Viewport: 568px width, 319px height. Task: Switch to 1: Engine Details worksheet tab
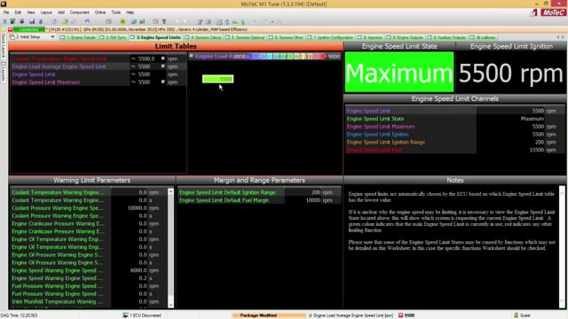[78, 37]
